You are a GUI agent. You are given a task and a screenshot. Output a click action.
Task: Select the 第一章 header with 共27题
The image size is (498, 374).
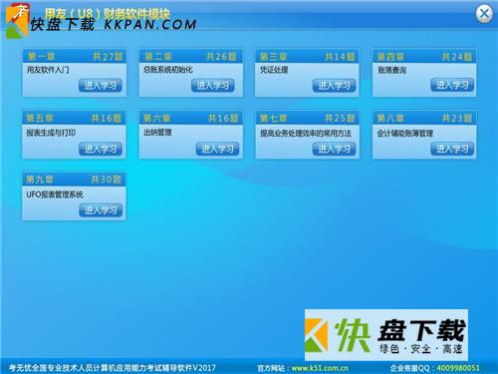tap(75, 56)
